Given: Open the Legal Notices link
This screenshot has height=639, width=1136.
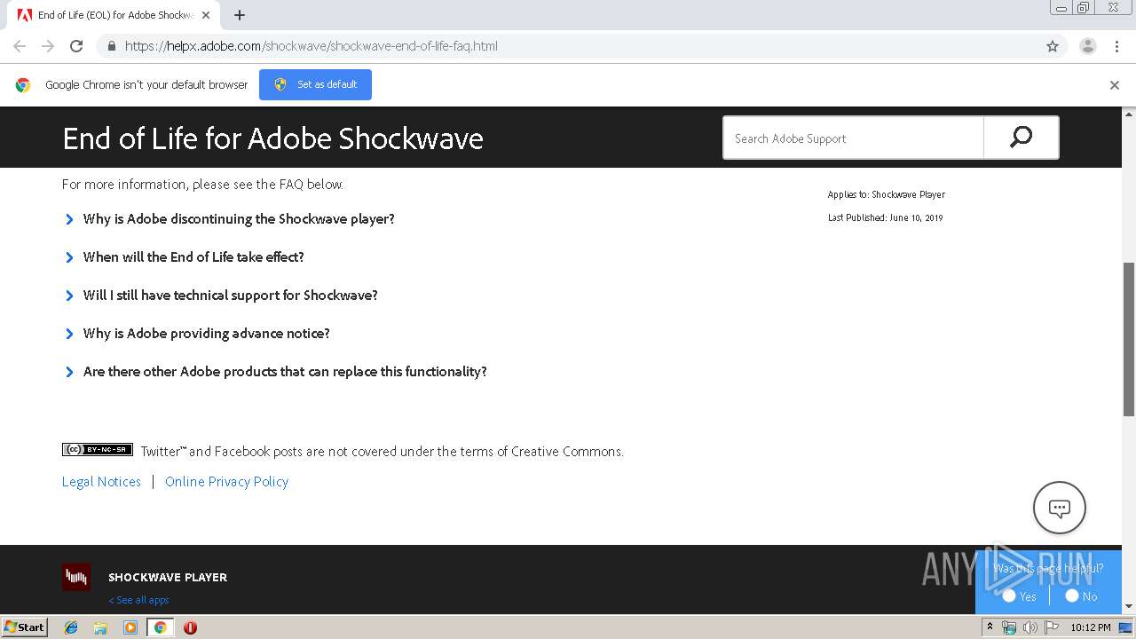Looking at the screenshot, I should [x=101, y=482].
